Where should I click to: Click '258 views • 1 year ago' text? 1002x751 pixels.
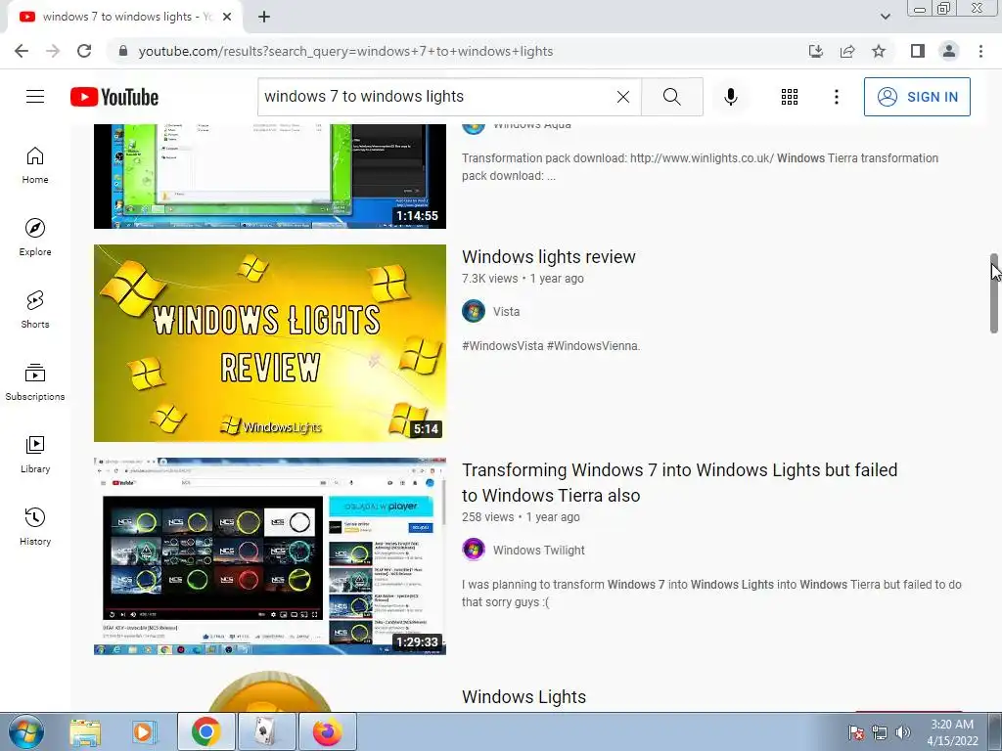pos(521,517)
